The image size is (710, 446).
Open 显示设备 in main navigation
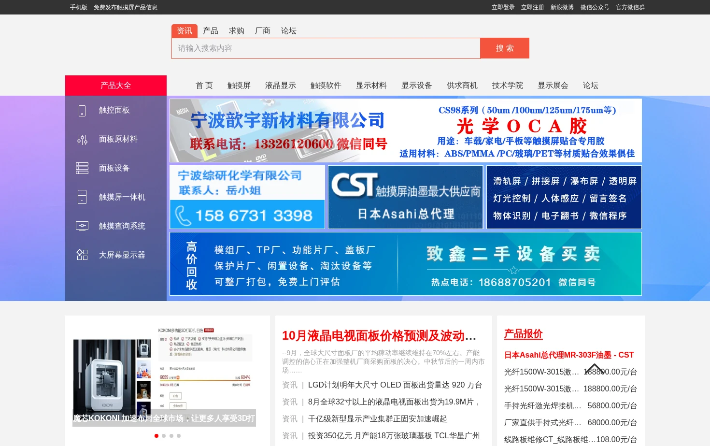tap(417, 86)
